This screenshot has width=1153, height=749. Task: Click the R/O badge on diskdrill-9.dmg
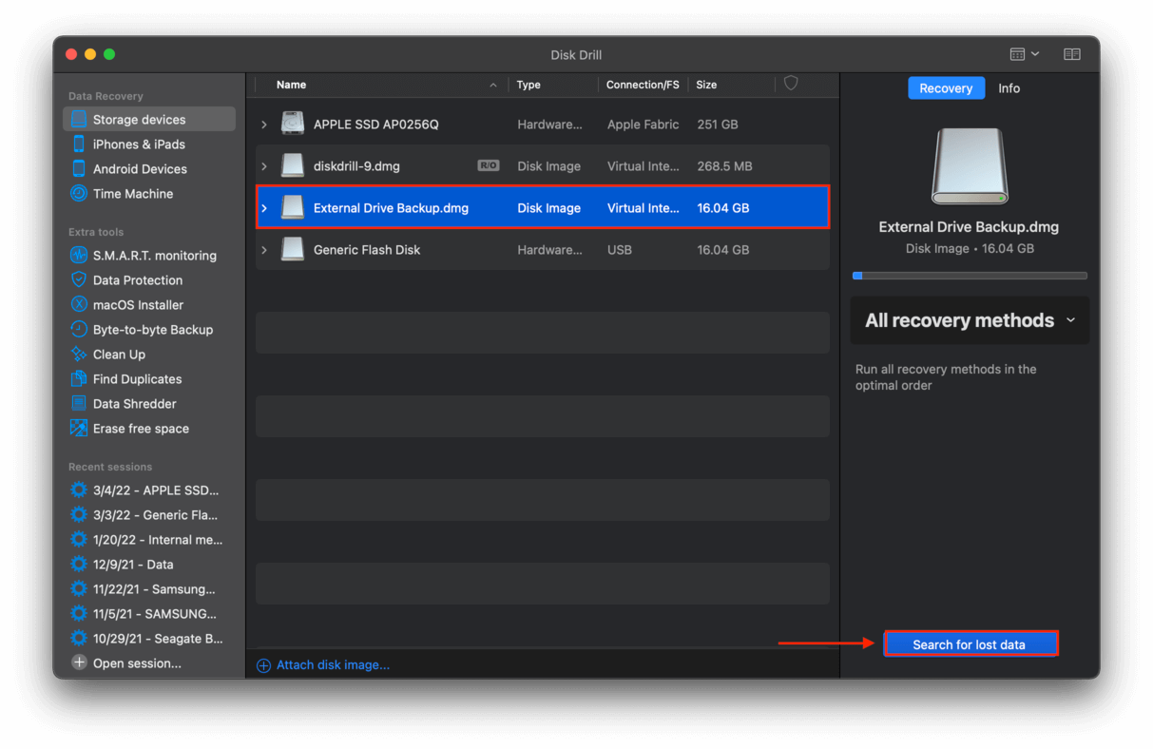tap(488, 166)
